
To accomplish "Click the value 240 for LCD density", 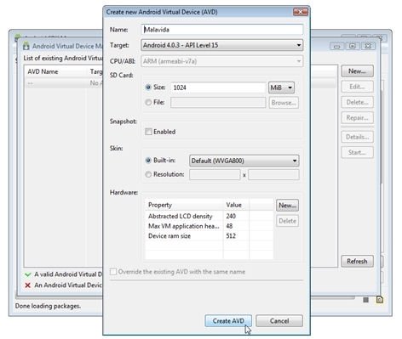I will click(231, 217).
